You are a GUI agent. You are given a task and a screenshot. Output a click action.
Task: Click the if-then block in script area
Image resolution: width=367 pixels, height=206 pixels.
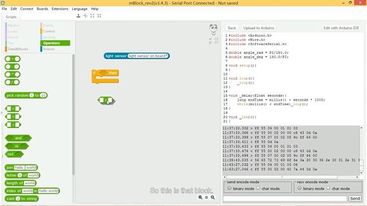click(105, 76)
